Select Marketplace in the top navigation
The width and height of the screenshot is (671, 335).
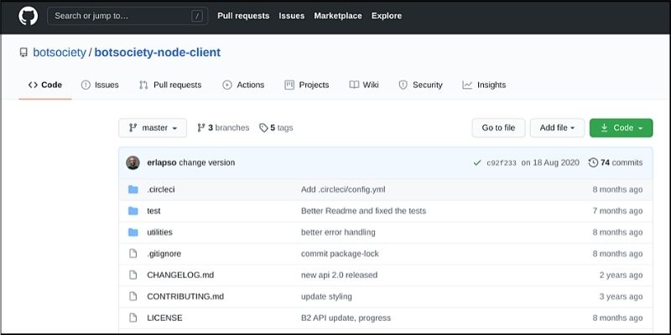click(x=338, y=16)
